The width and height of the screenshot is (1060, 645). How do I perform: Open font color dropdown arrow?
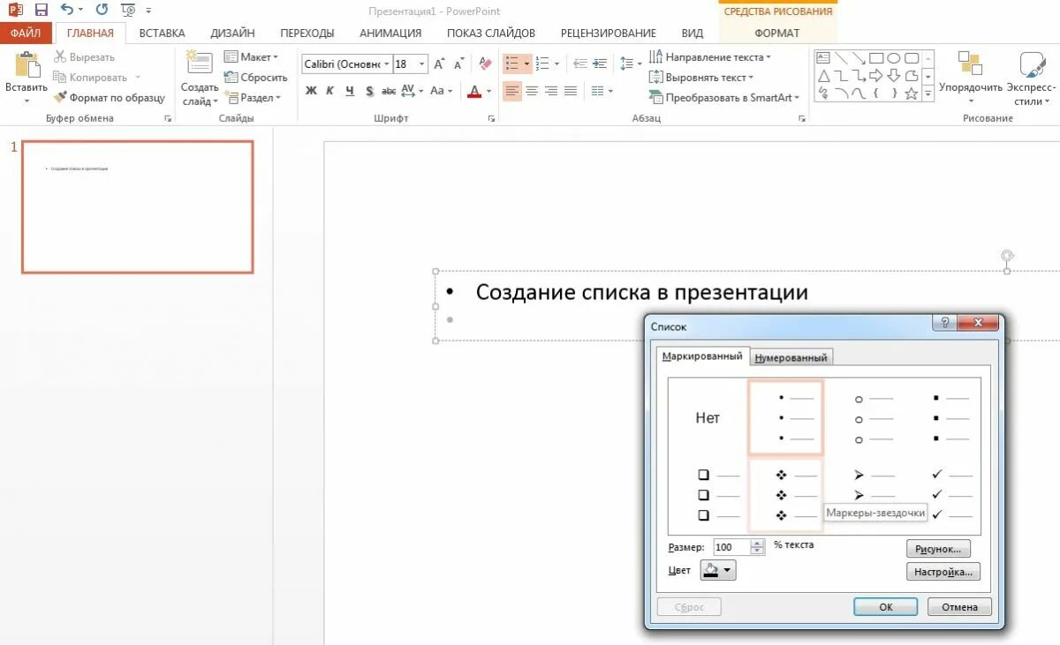tap(488, 91)
